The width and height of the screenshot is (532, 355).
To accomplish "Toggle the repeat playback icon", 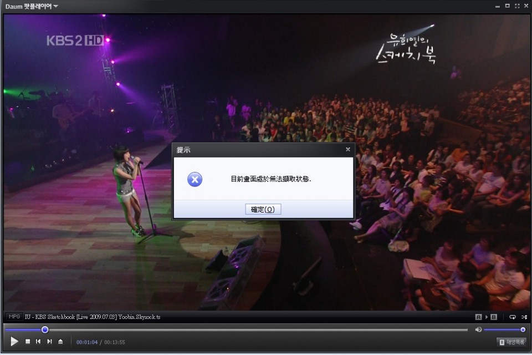I will [512, 317].
